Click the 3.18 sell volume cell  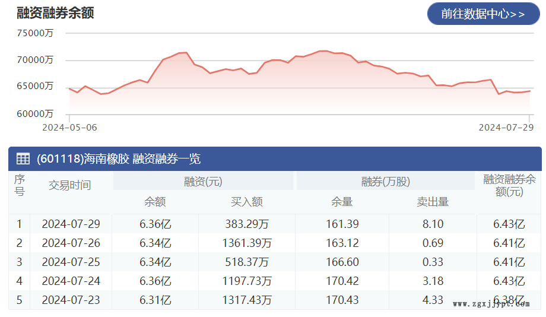[x=433, y=281]
